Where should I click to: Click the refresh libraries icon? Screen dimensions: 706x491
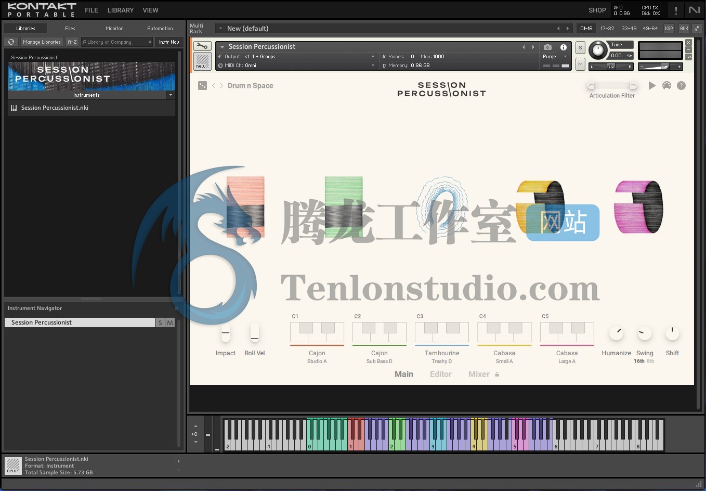click(11, 42)
